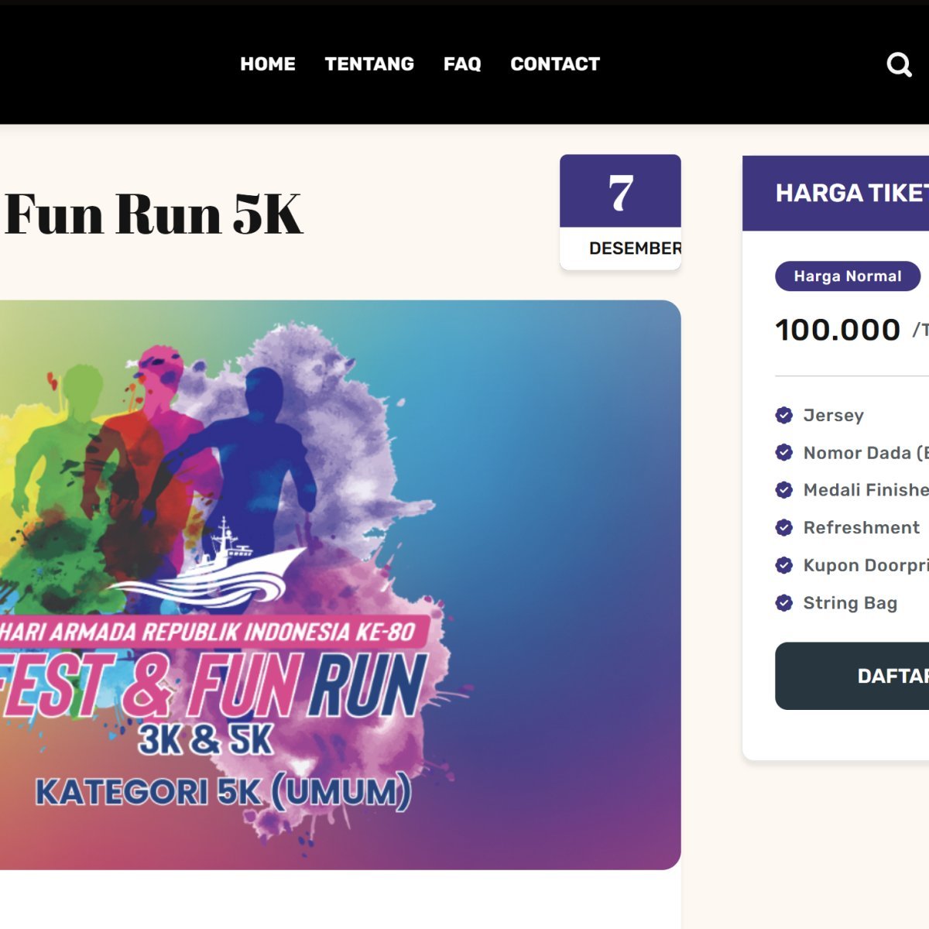The width and height of the screenshot is (929, 929).
Task: Navigate to the CONTACT menu item
Action: pyautogui.click(x=555, y=64)
